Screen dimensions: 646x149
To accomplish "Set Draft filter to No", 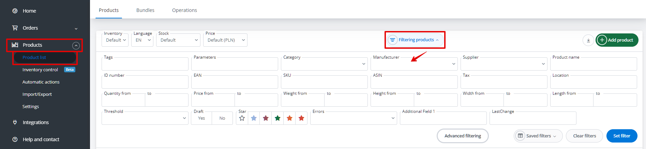I will click(x=222, y=118).
